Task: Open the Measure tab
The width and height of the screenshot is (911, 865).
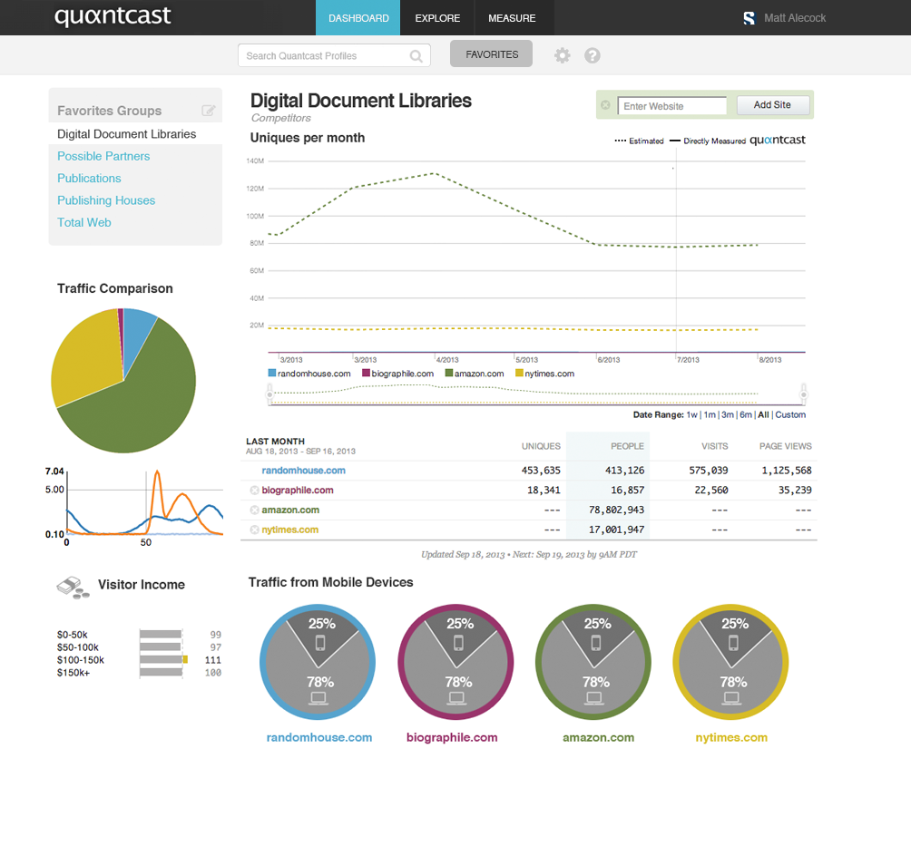Action: pyautogui.click(x=512, y=18)
